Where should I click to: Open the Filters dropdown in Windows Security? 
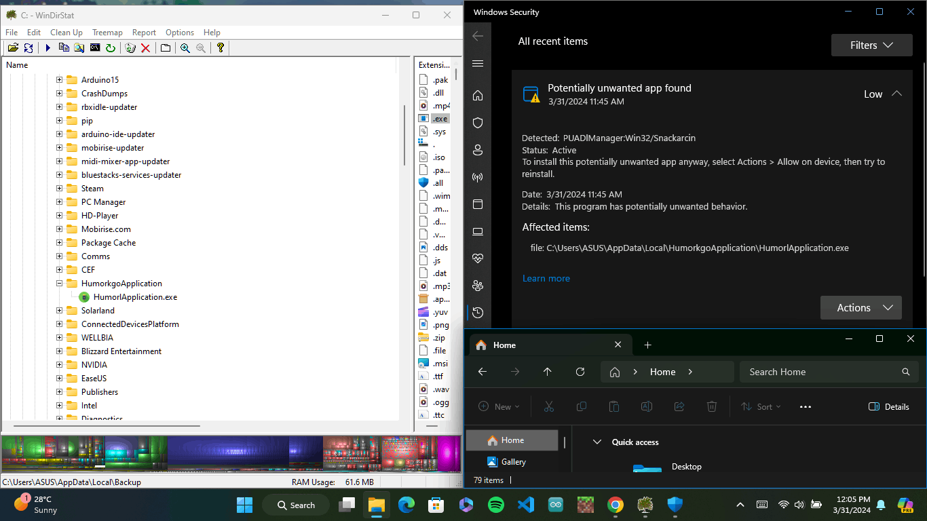coord(872,45)
